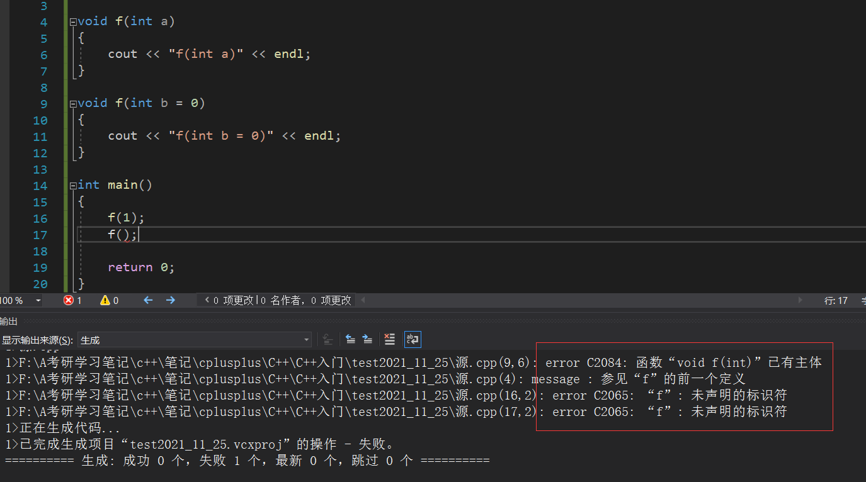The width and height of the screenshot is (866, 482).
Task: Click the 输出 panel title
Action: tap(9, 322)
